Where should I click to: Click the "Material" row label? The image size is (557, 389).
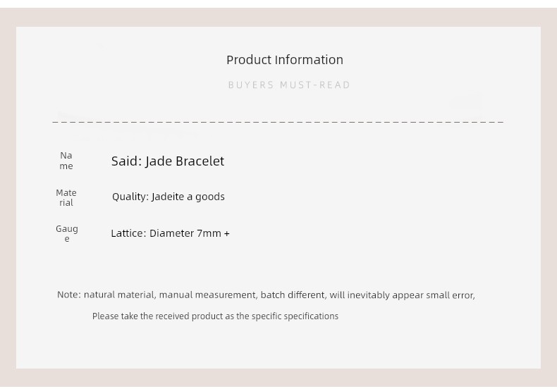(66, 197)
